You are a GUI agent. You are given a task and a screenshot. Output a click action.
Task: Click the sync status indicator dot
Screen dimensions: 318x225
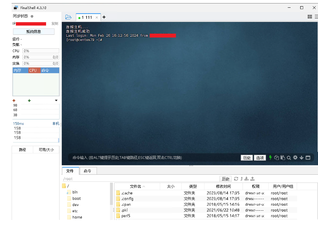coord(32,16)
